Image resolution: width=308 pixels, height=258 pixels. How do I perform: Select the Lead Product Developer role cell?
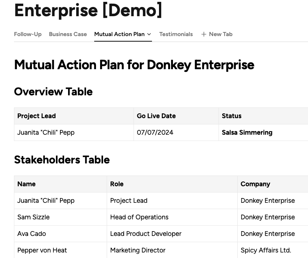[x=146, y=234]
